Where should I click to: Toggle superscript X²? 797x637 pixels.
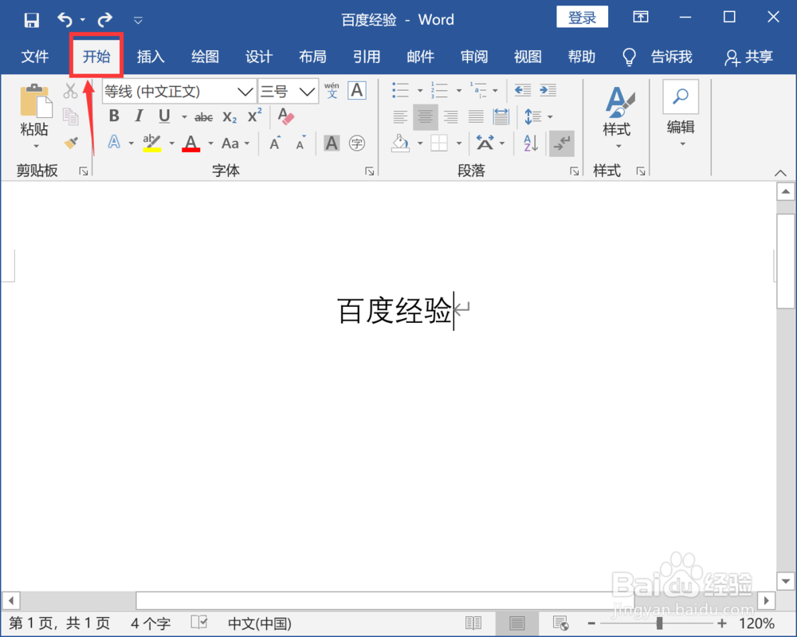255,116
